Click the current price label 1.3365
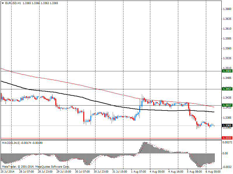Screen dimensions: 233x174 [227, 126]
